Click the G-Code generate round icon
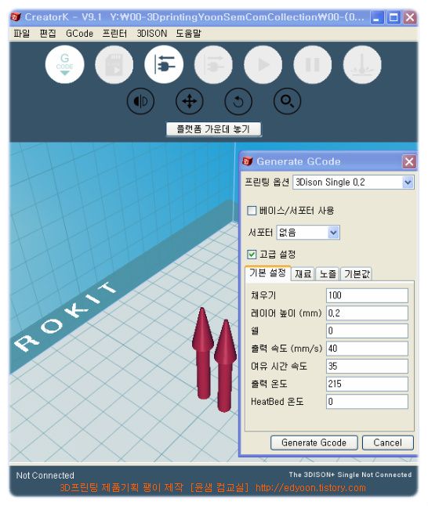The width and height of the screenshot is (428, 506). pos(64,64)
